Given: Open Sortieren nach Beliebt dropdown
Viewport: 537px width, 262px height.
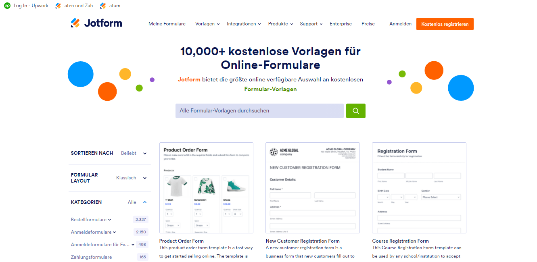Looking at the screenshot, I should pyautogui.click(x=134, y=153).
